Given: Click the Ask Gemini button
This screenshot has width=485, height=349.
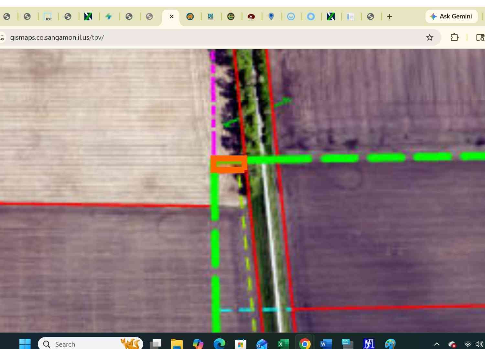Looking at the screenshot, I should click(x=451, y=16).
